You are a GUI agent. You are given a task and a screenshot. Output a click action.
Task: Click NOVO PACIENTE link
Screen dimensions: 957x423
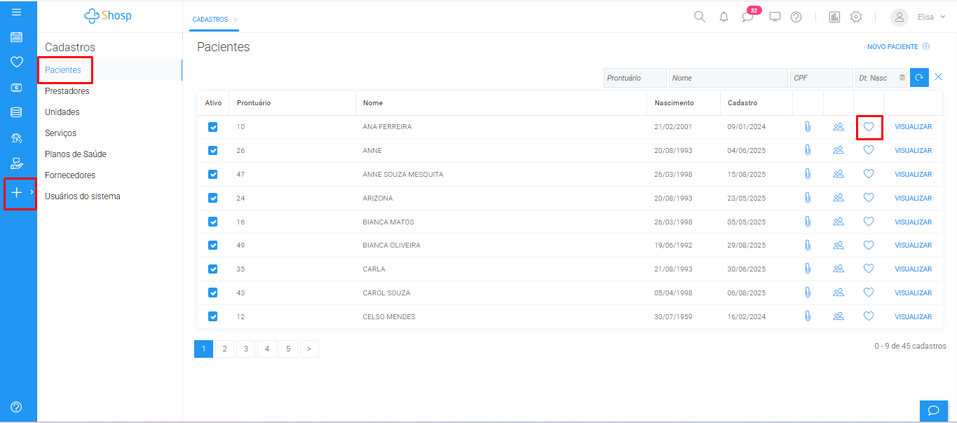pyautogui.click(x=897, y=47)
